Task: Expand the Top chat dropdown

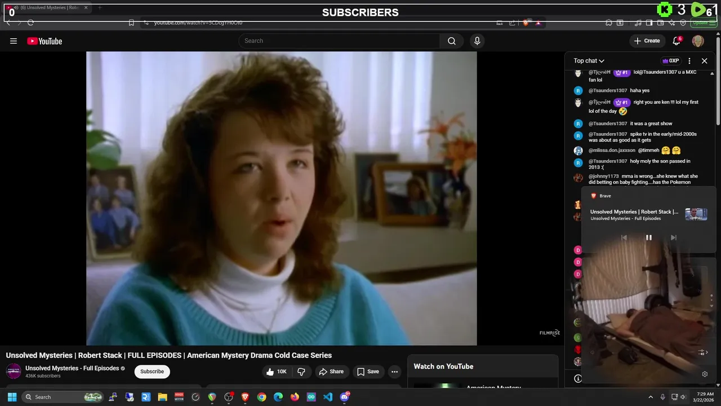Action: pyautogui.click(x=589, y=60)
